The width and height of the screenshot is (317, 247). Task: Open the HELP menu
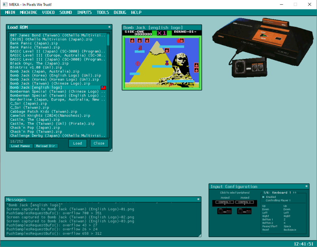(136, 12)
